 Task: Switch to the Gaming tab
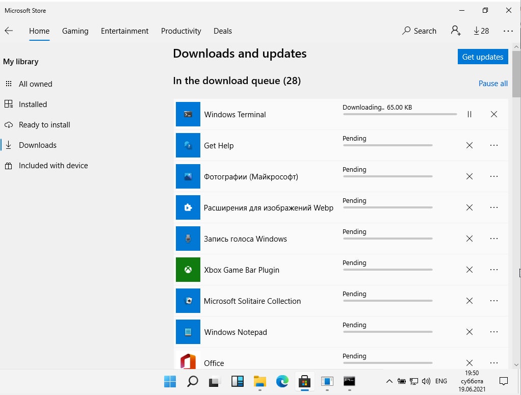(x=75, y=31)
